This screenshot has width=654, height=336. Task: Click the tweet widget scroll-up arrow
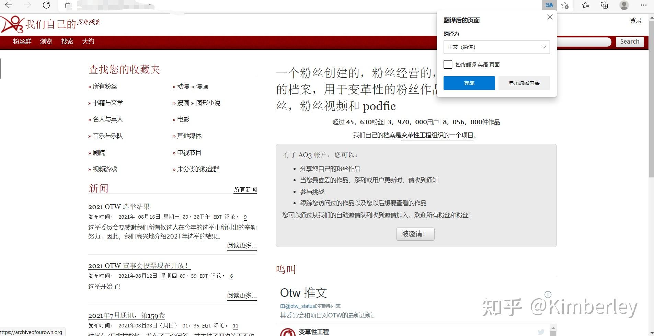tap(553, 328)
